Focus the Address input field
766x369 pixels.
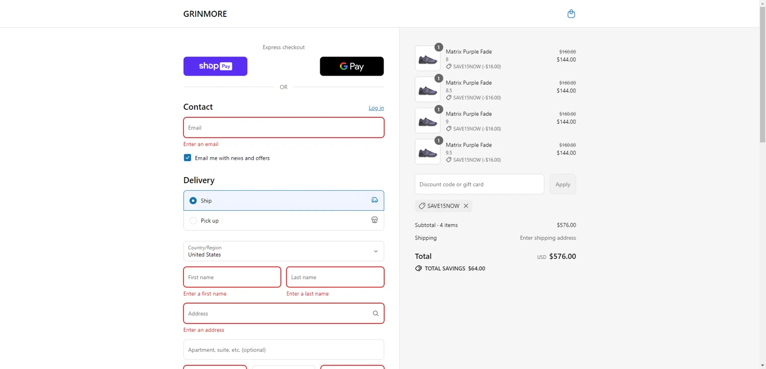click(283, 313)
